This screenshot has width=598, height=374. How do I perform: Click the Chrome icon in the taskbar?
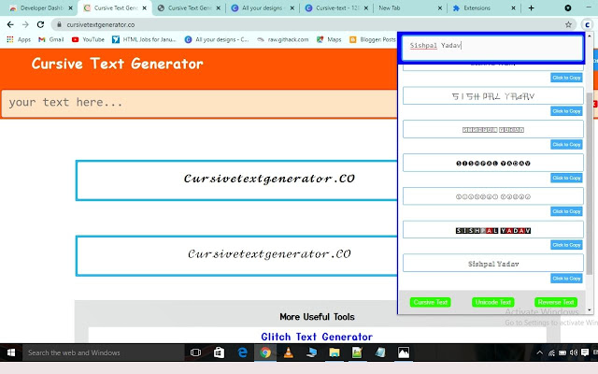[265, 352]
